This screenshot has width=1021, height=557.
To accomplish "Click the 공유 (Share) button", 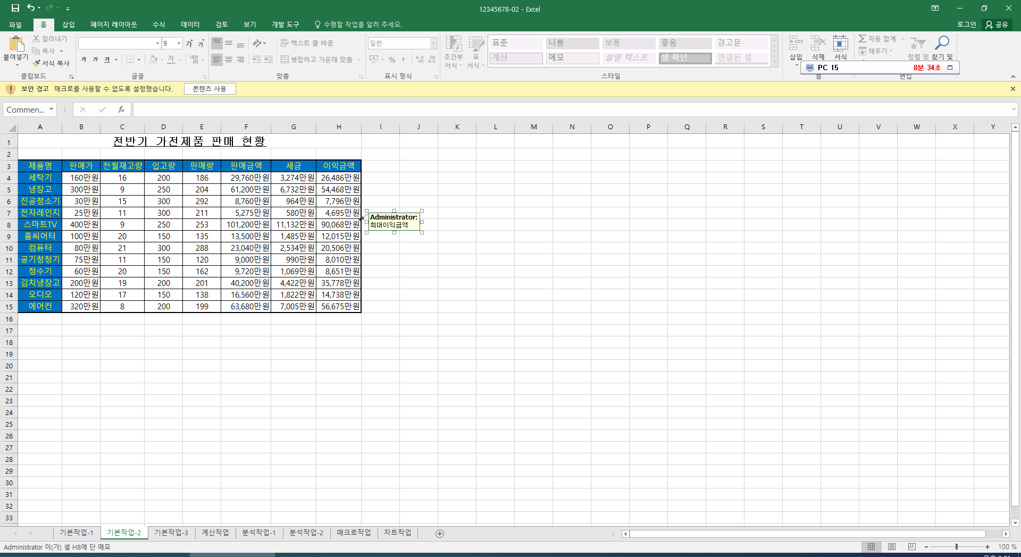I will [997, 24].
